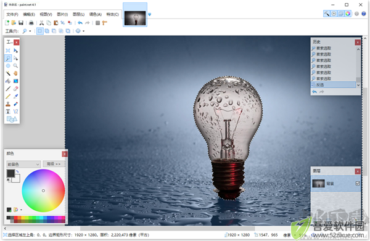Toggle rulers with the ruler icon
This screenshot has width=370, height=241.
tap(105, 23)
